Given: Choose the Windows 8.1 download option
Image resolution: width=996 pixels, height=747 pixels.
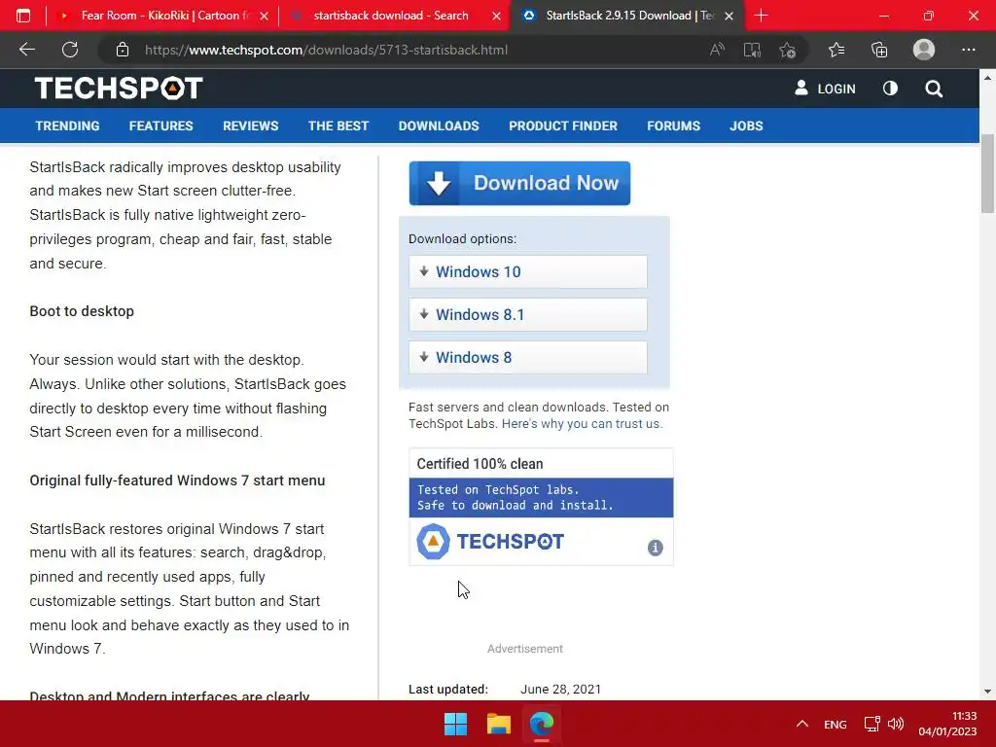Looking at the screenshot, I should 528,314.
